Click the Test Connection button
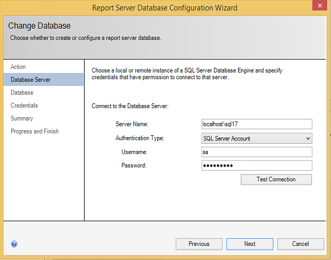Image resolution: width=331 pixels, height=260 pixels. (276, 179)
